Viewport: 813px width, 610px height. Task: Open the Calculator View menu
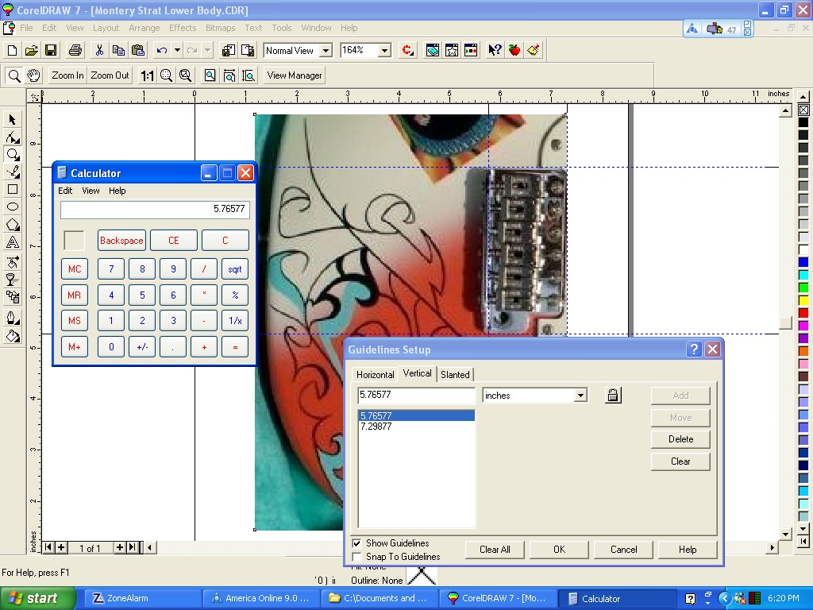coord(91,191)
